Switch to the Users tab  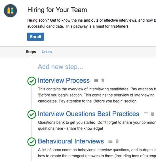(x=47, y=52)
